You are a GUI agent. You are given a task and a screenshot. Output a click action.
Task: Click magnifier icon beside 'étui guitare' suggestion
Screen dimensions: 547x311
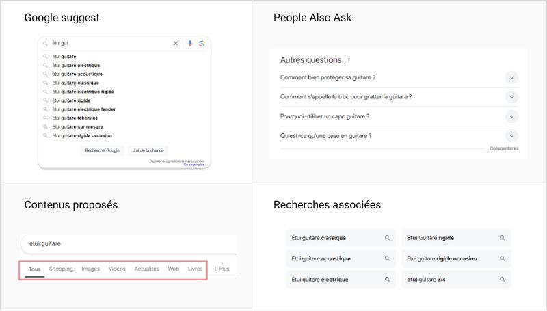(x=45, y=57)
